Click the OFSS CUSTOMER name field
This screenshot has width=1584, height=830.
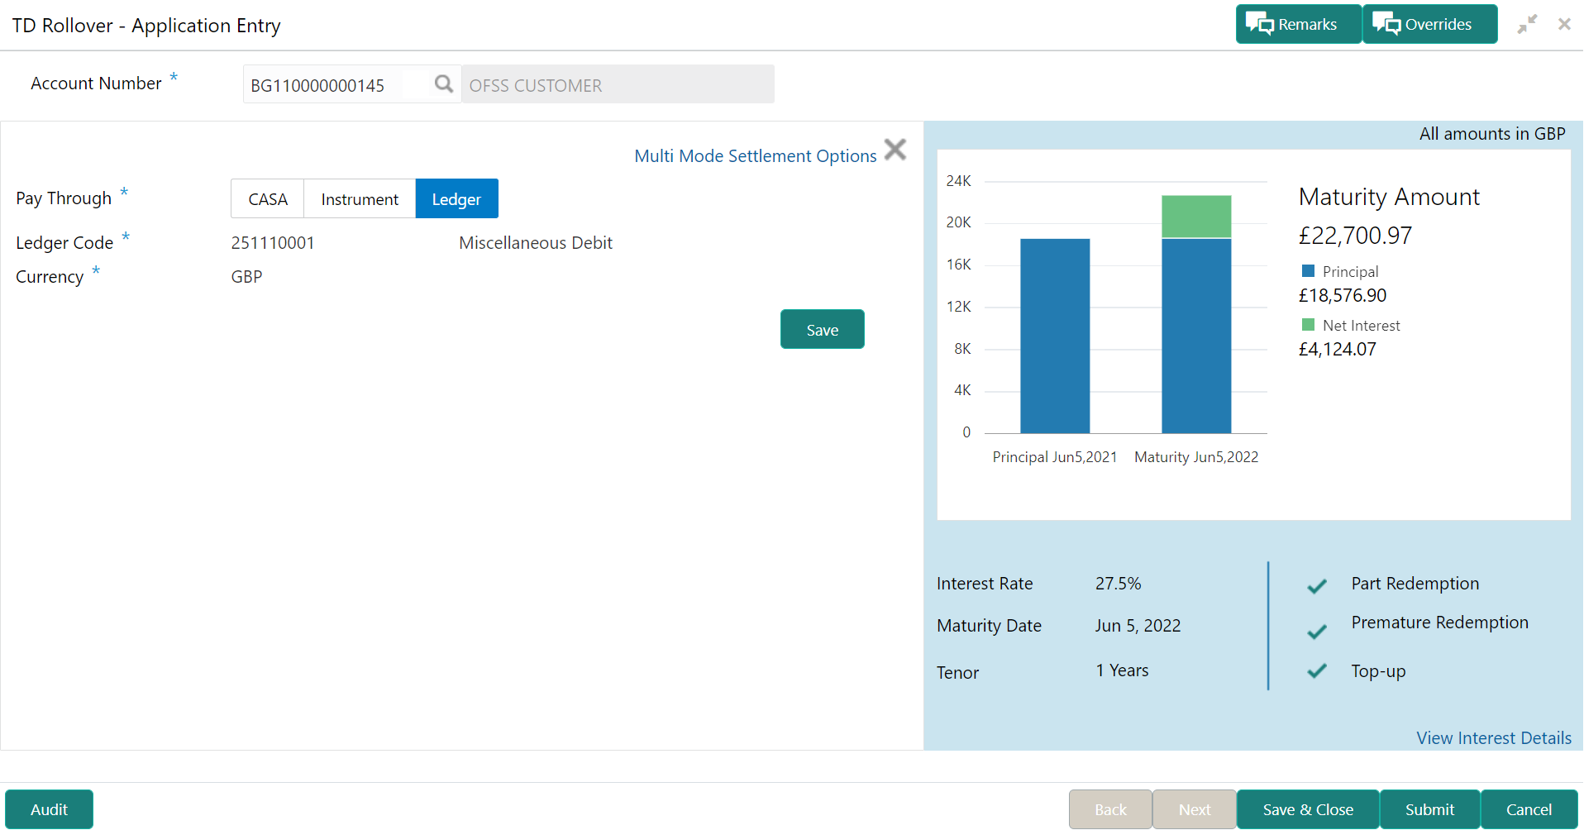pos(618,84)
